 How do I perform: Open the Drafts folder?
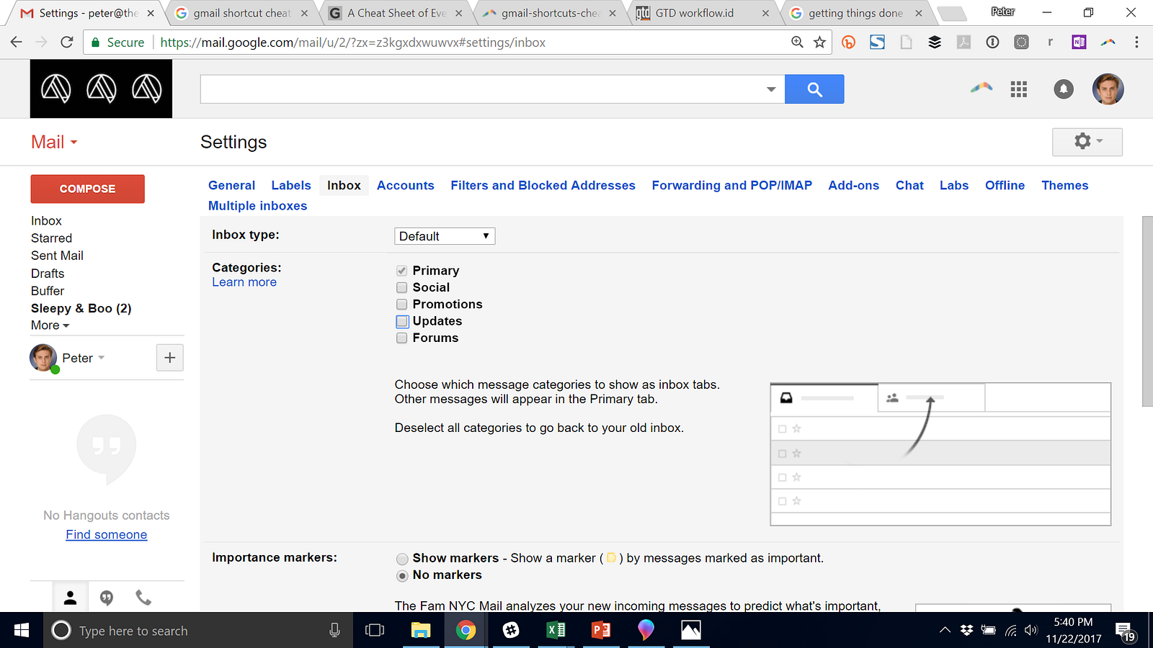(x=48, y=274)
